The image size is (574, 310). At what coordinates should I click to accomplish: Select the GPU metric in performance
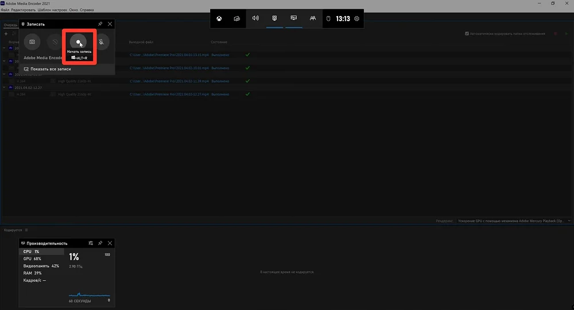click(32, 259)
